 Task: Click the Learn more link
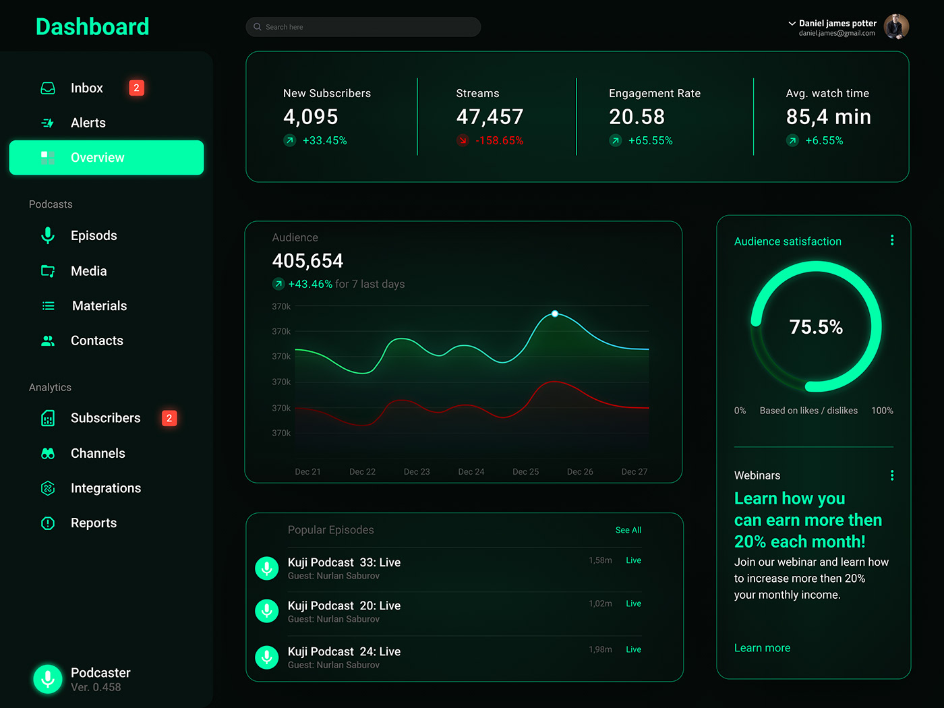762,647
